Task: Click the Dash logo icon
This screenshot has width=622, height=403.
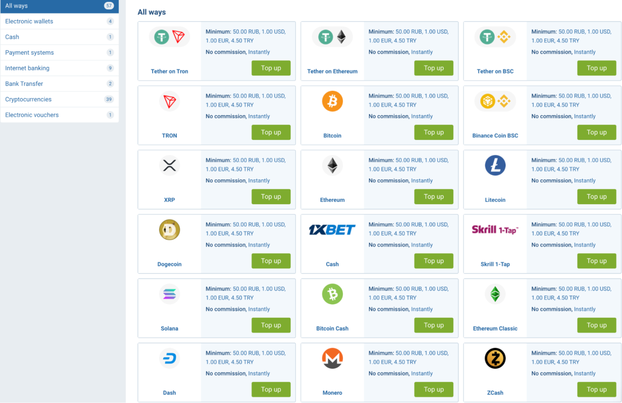Action: [169, 359]
